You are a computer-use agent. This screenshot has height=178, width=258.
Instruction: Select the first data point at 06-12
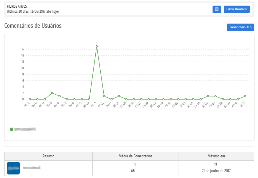pos(30,99)
